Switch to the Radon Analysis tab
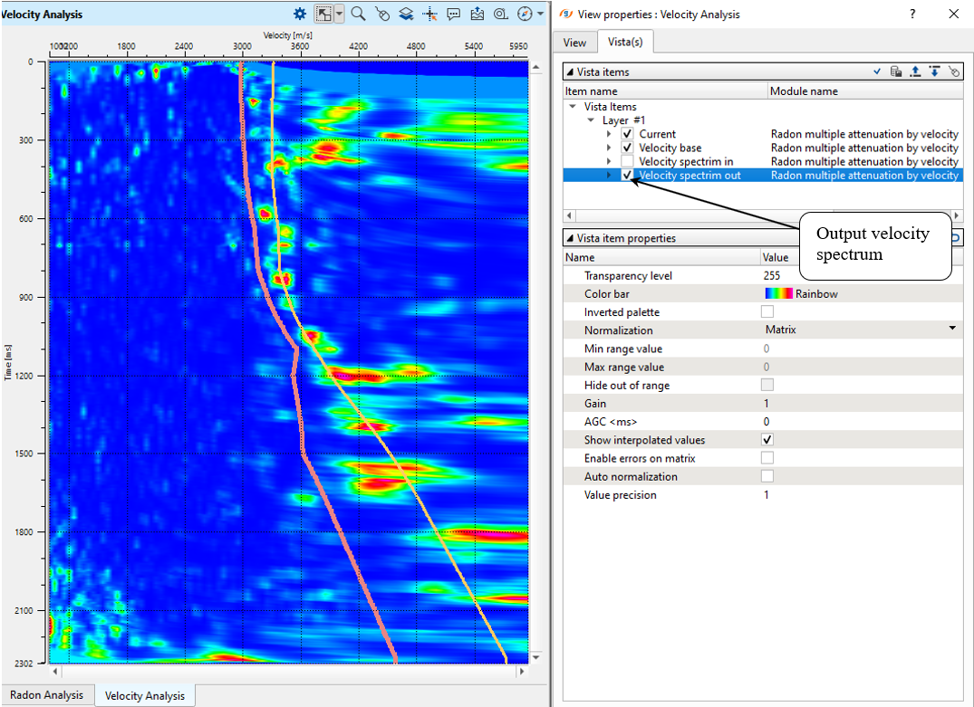 point(47,695)
